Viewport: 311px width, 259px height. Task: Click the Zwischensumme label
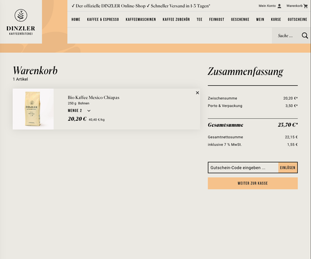coord(222,98)
